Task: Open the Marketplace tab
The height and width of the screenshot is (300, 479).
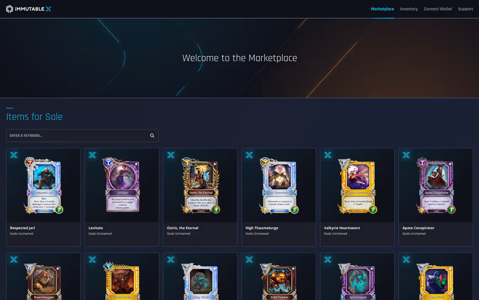Action: 382,9
